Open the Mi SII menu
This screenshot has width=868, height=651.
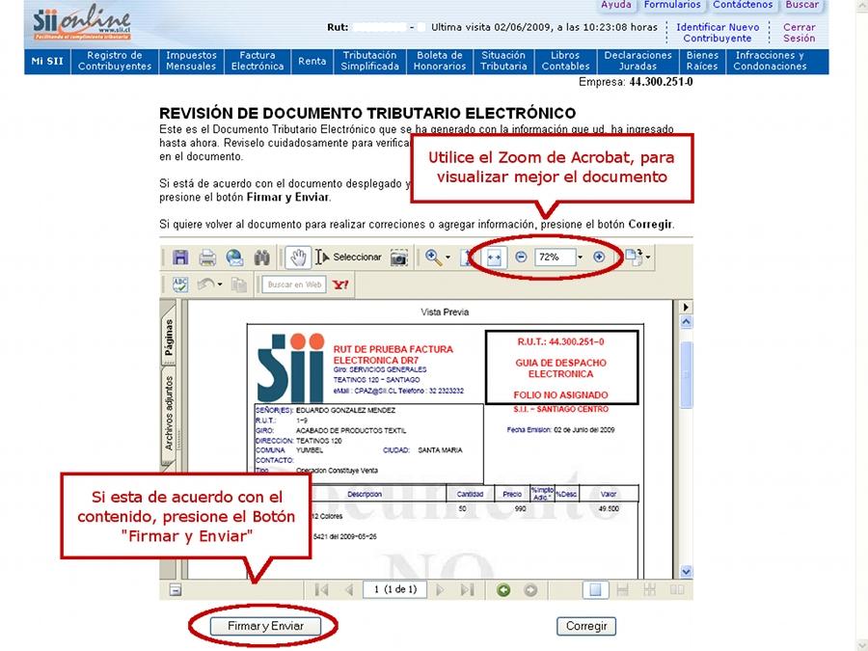tap(47, 61)
